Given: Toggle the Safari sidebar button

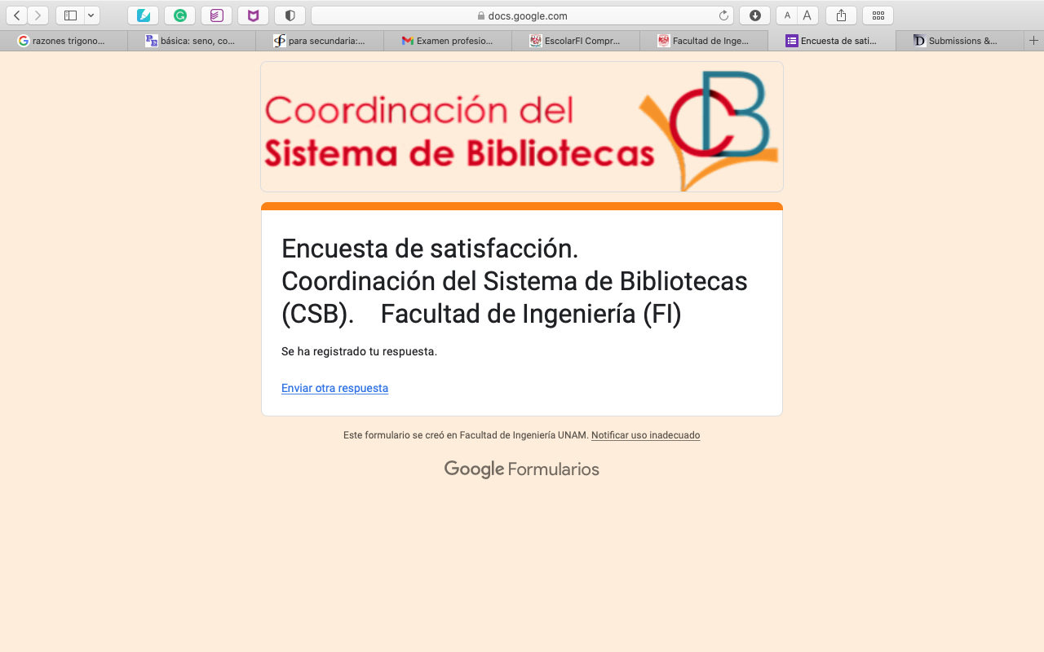Looking at the screenshot, I should pyautogui.click(x=70, y=15).
